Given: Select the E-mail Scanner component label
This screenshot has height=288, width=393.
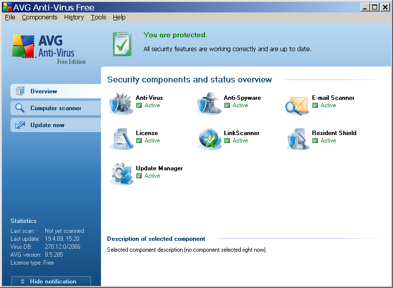Looking at the screenshot, I should (x=333, y=98).
